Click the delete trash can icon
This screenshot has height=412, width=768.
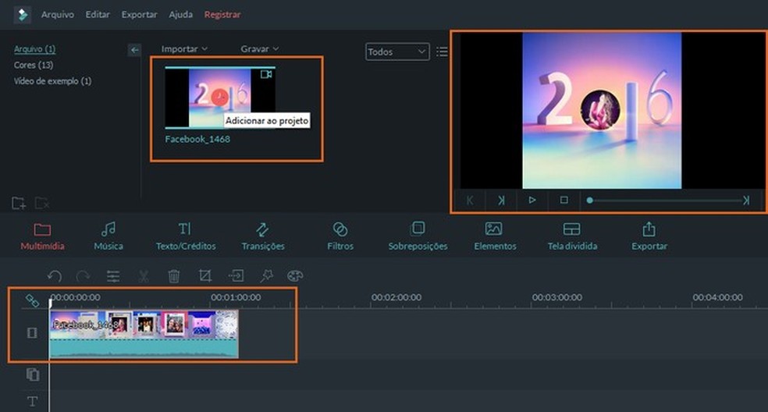click(x=174, y=276)
